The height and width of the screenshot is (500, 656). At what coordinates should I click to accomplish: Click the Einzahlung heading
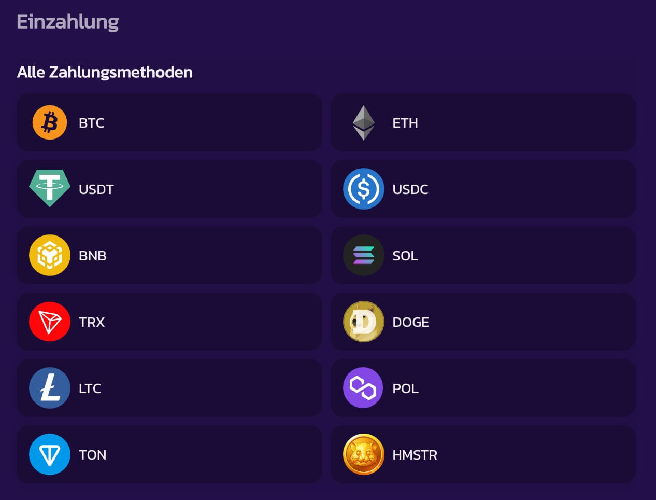(x=67, y=22)
